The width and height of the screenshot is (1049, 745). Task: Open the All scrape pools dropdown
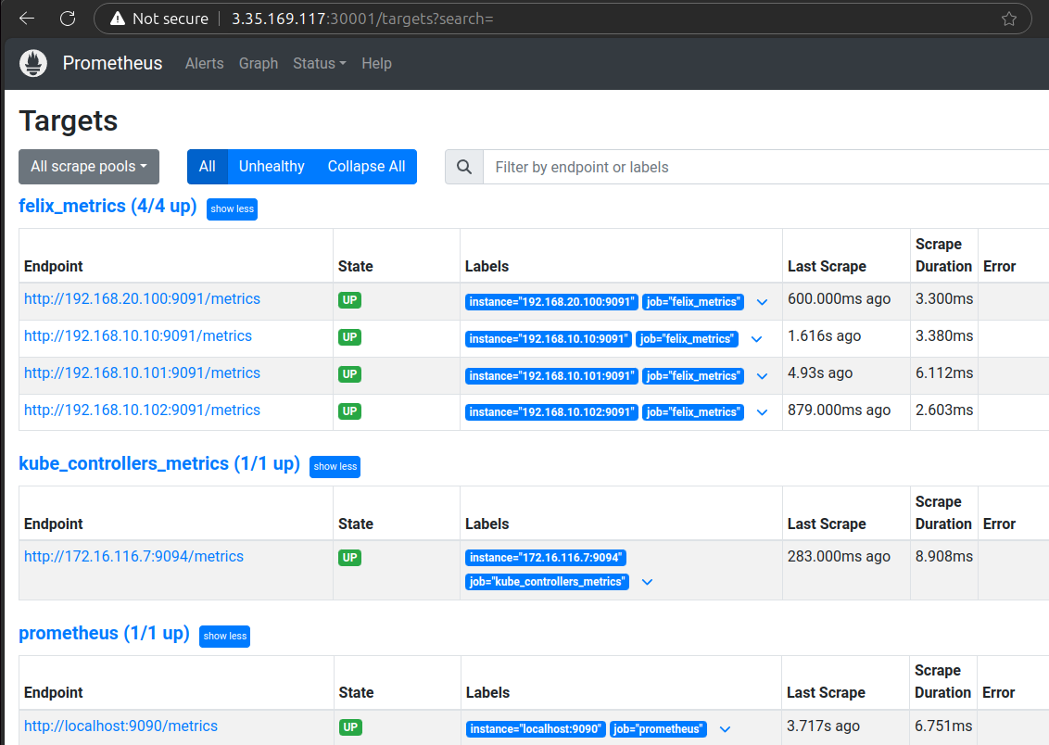click(89, 167)
